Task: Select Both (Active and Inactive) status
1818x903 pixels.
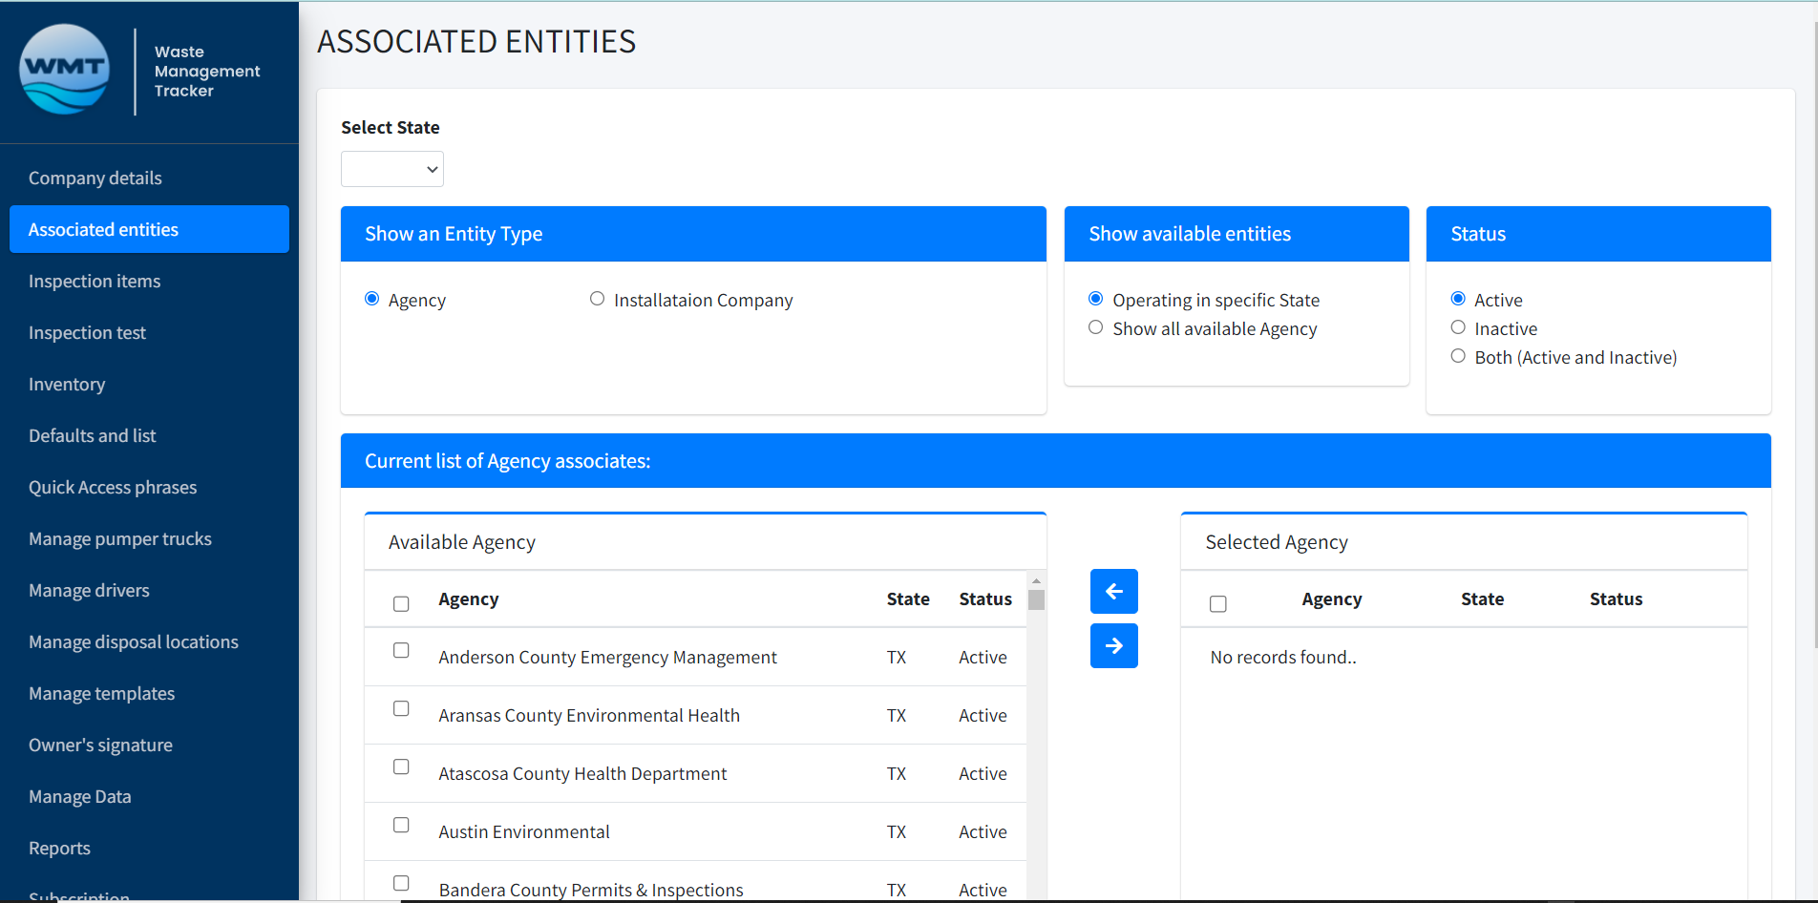Action: click(1457, 356)
